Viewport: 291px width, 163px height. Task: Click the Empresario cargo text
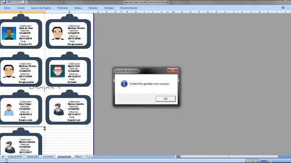tap(25, 120)
